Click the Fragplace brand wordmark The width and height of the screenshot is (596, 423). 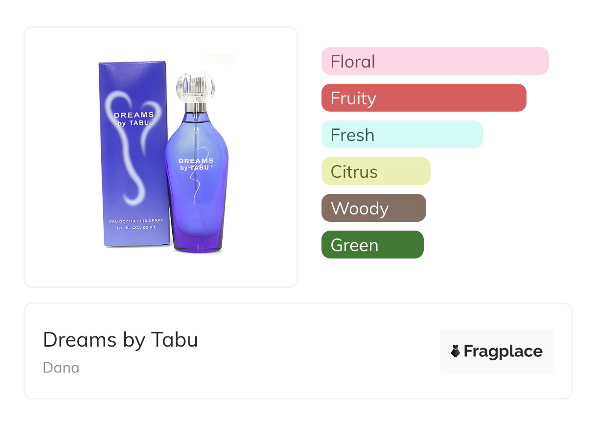tap(503, 352)
